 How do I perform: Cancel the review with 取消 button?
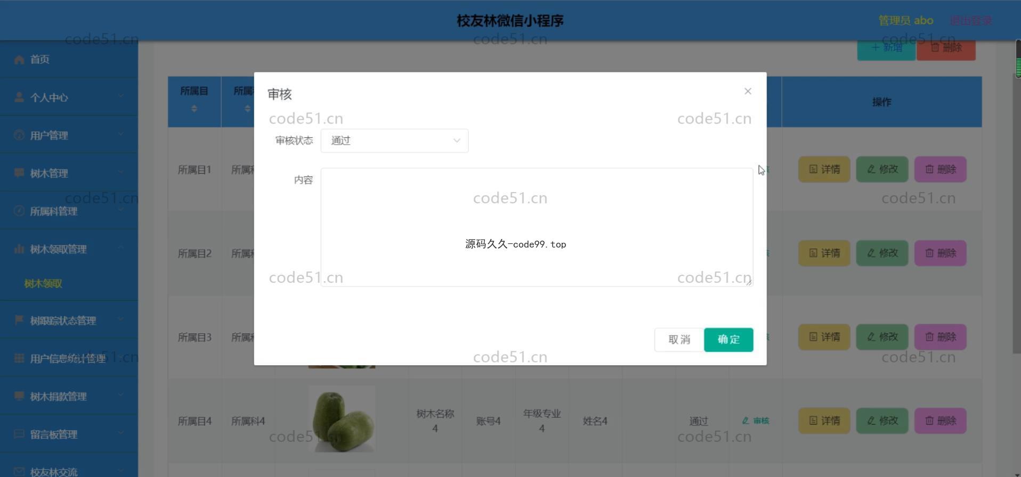click(679, 340)
